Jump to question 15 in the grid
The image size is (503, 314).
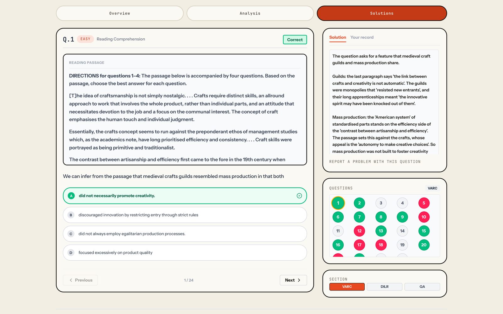[x=424, y=231]
